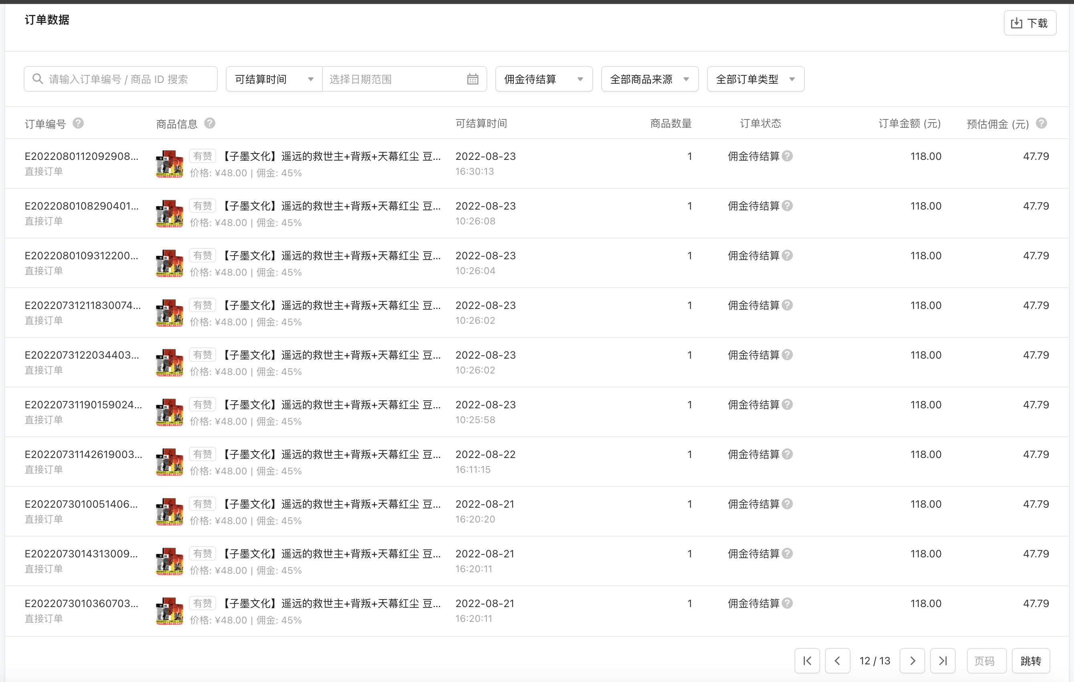The width and height of the screenshot is (1074, 682).
Task: Click the order number search field
Action: (120, 79)
